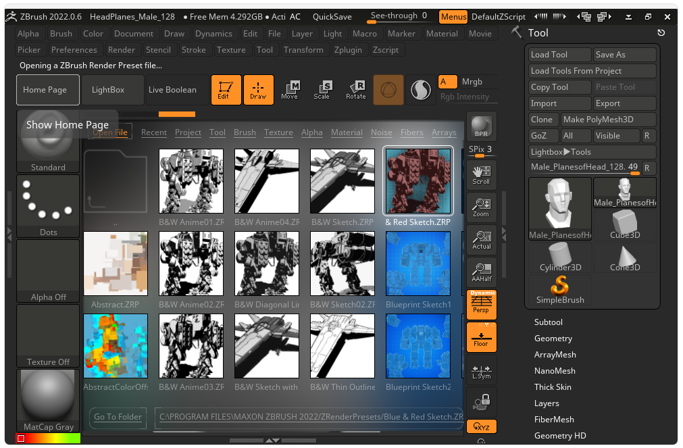683x448 pixels.
Task: Switch to the Material tab in LightBox
Action: pyautogui.click(x=347, y=132)
